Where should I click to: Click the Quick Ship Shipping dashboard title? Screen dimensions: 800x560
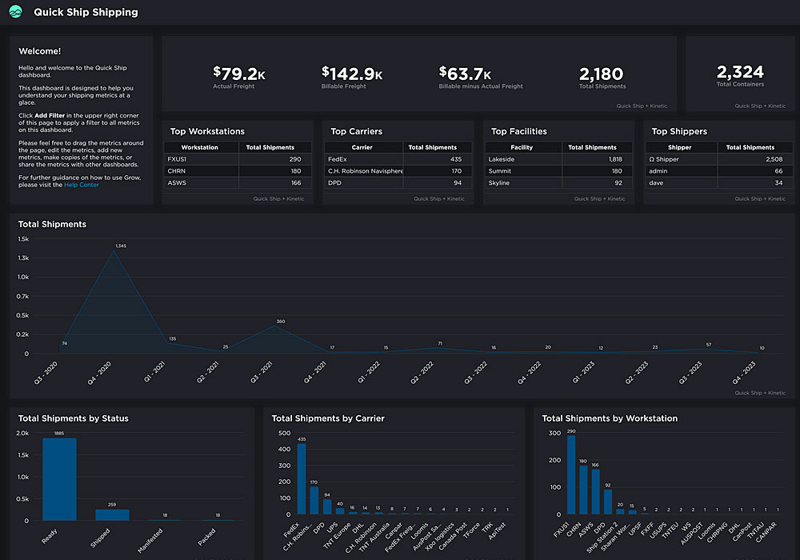click(x=86, y=12)
